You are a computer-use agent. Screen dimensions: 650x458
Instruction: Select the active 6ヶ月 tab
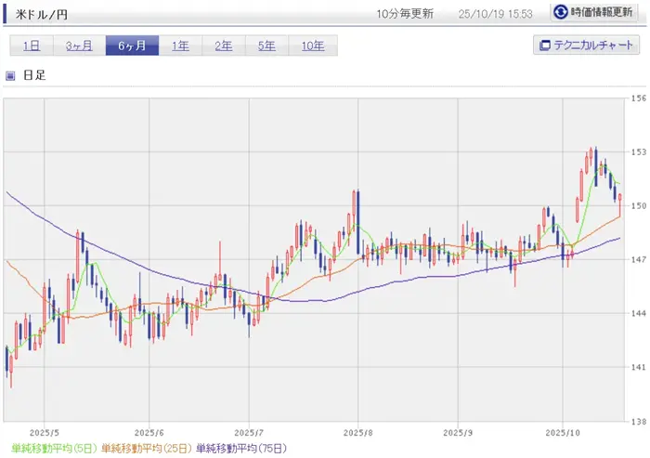click(x=131, y=46)
